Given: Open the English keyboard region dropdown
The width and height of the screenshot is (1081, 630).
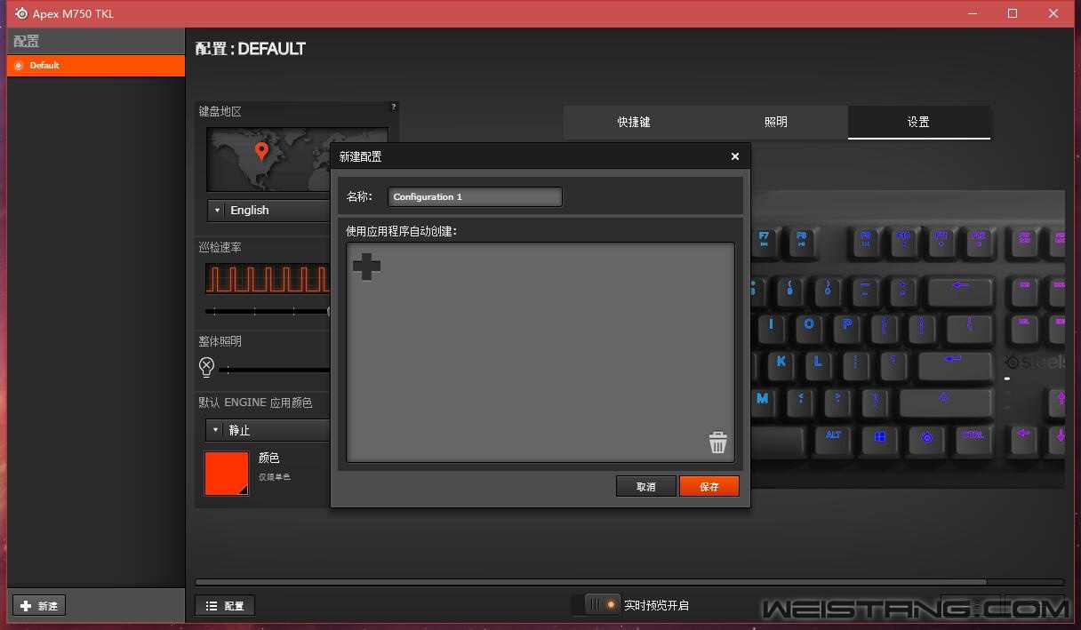Looking at the screenshot, I should [x=268, y=210].
